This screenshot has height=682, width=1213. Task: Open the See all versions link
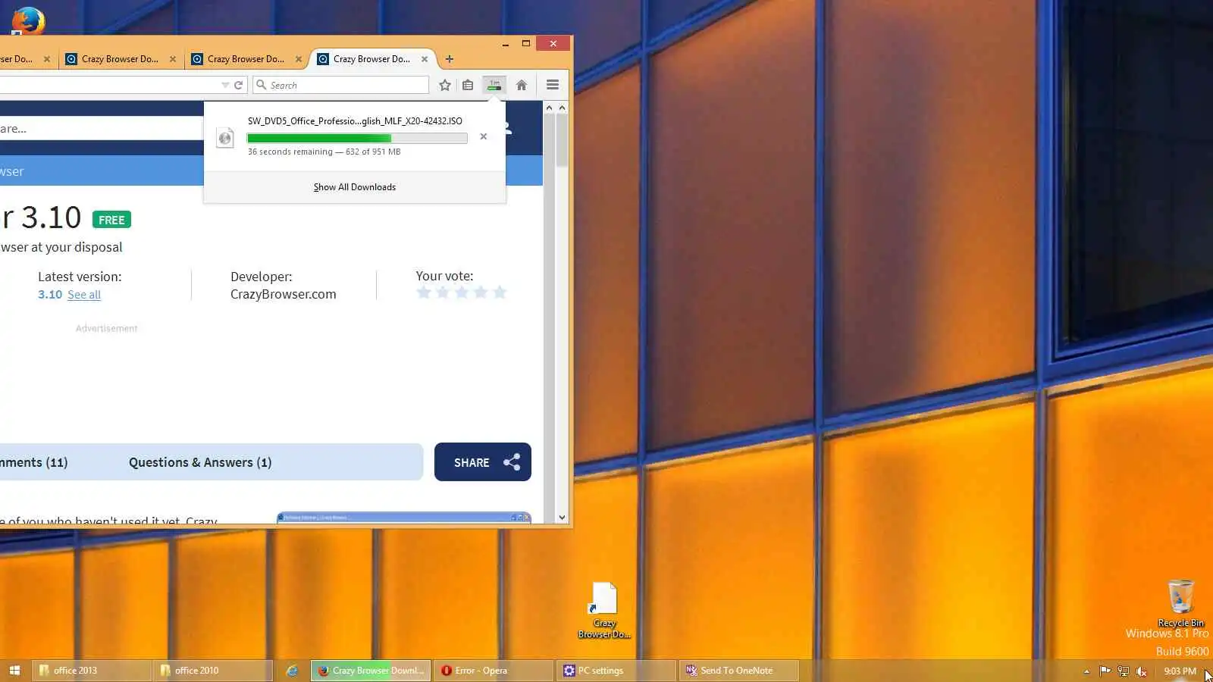coord(84,295)
